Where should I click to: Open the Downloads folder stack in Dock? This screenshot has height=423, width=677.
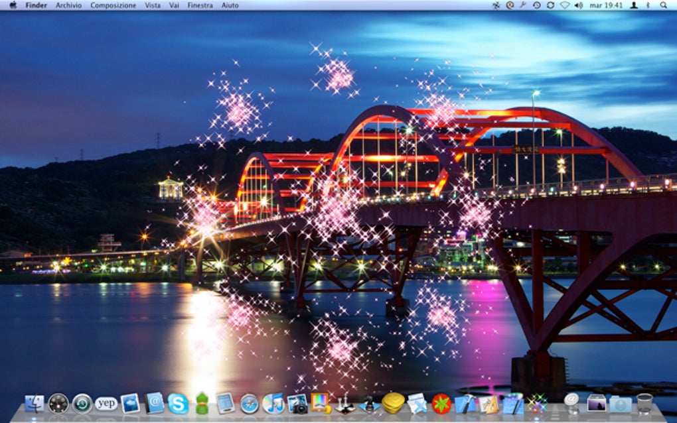click(x=621, y=404)
